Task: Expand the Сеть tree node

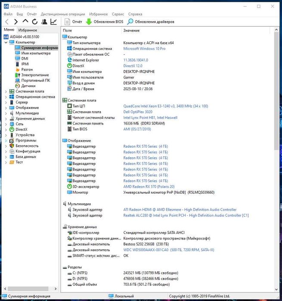Action: [x=6, y=124]
